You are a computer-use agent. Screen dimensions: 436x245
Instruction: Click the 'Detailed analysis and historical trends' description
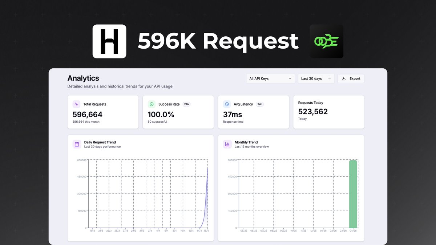click(x=120, y=86)
